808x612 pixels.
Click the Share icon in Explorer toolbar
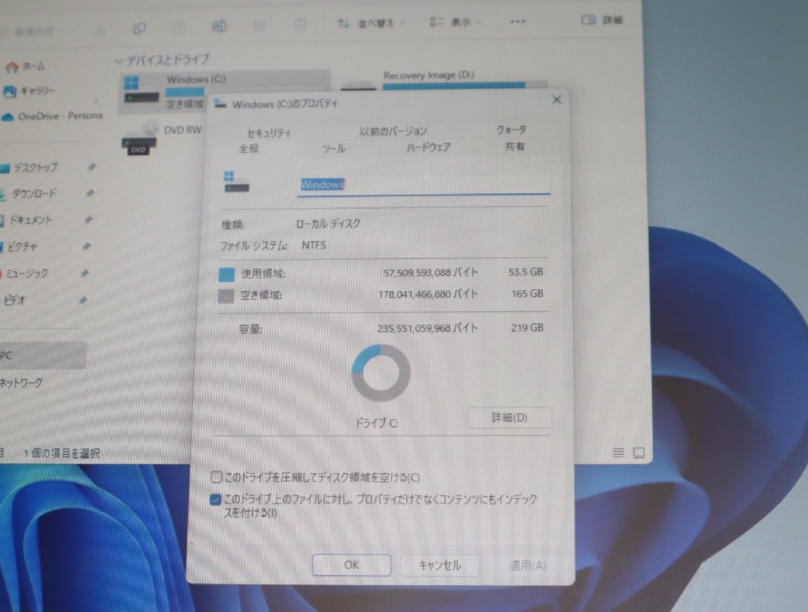point(259,26)
